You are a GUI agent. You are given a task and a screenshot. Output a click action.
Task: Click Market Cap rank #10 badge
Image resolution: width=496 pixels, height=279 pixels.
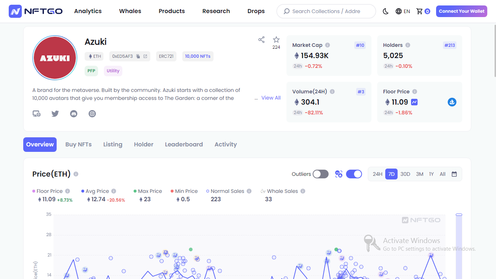(360, 45)
